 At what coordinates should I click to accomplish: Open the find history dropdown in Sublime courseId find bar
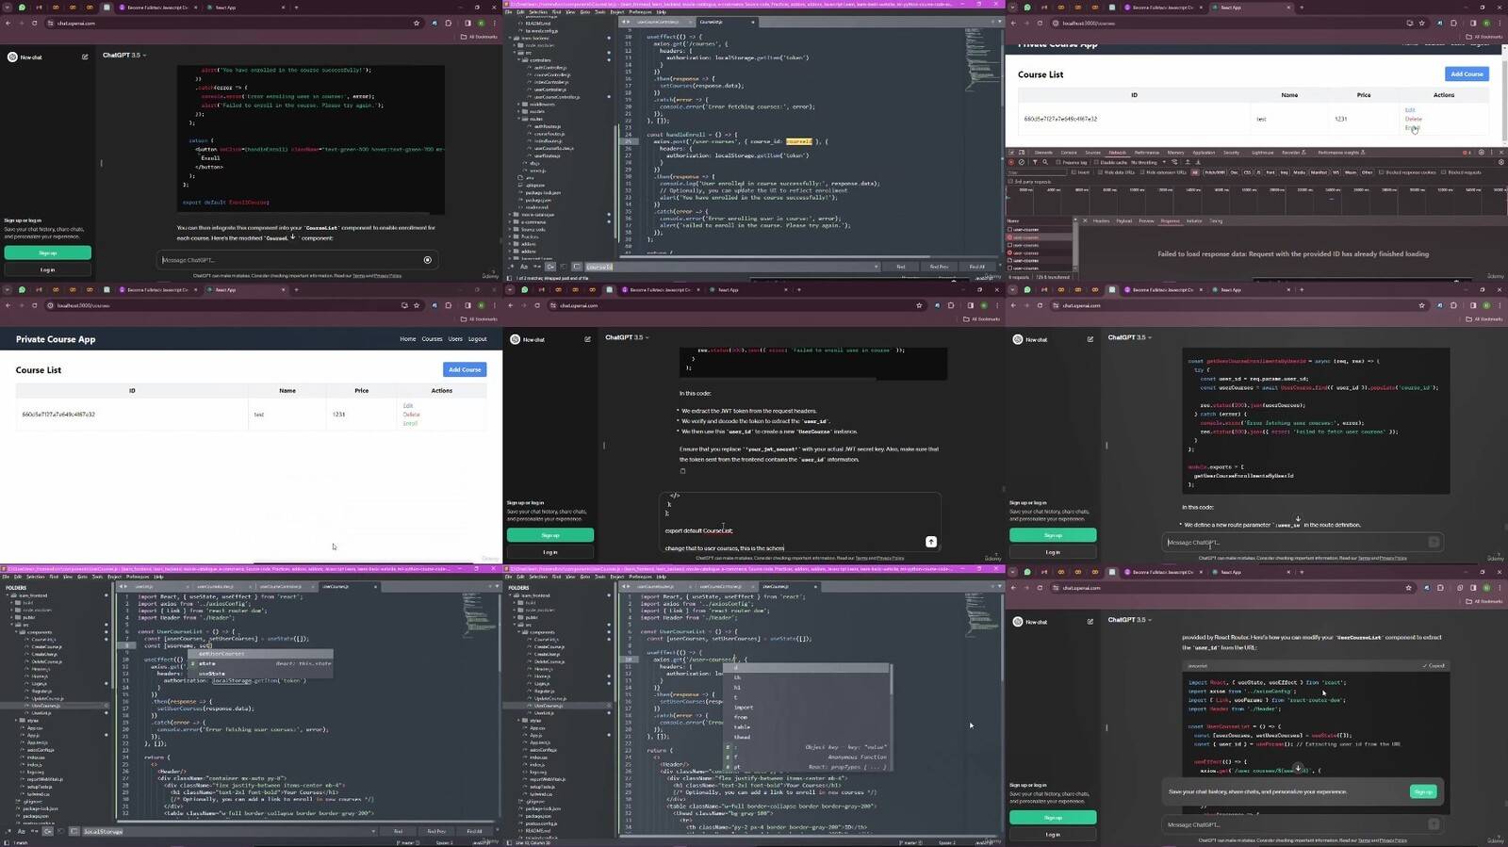(x=876, y=267)
